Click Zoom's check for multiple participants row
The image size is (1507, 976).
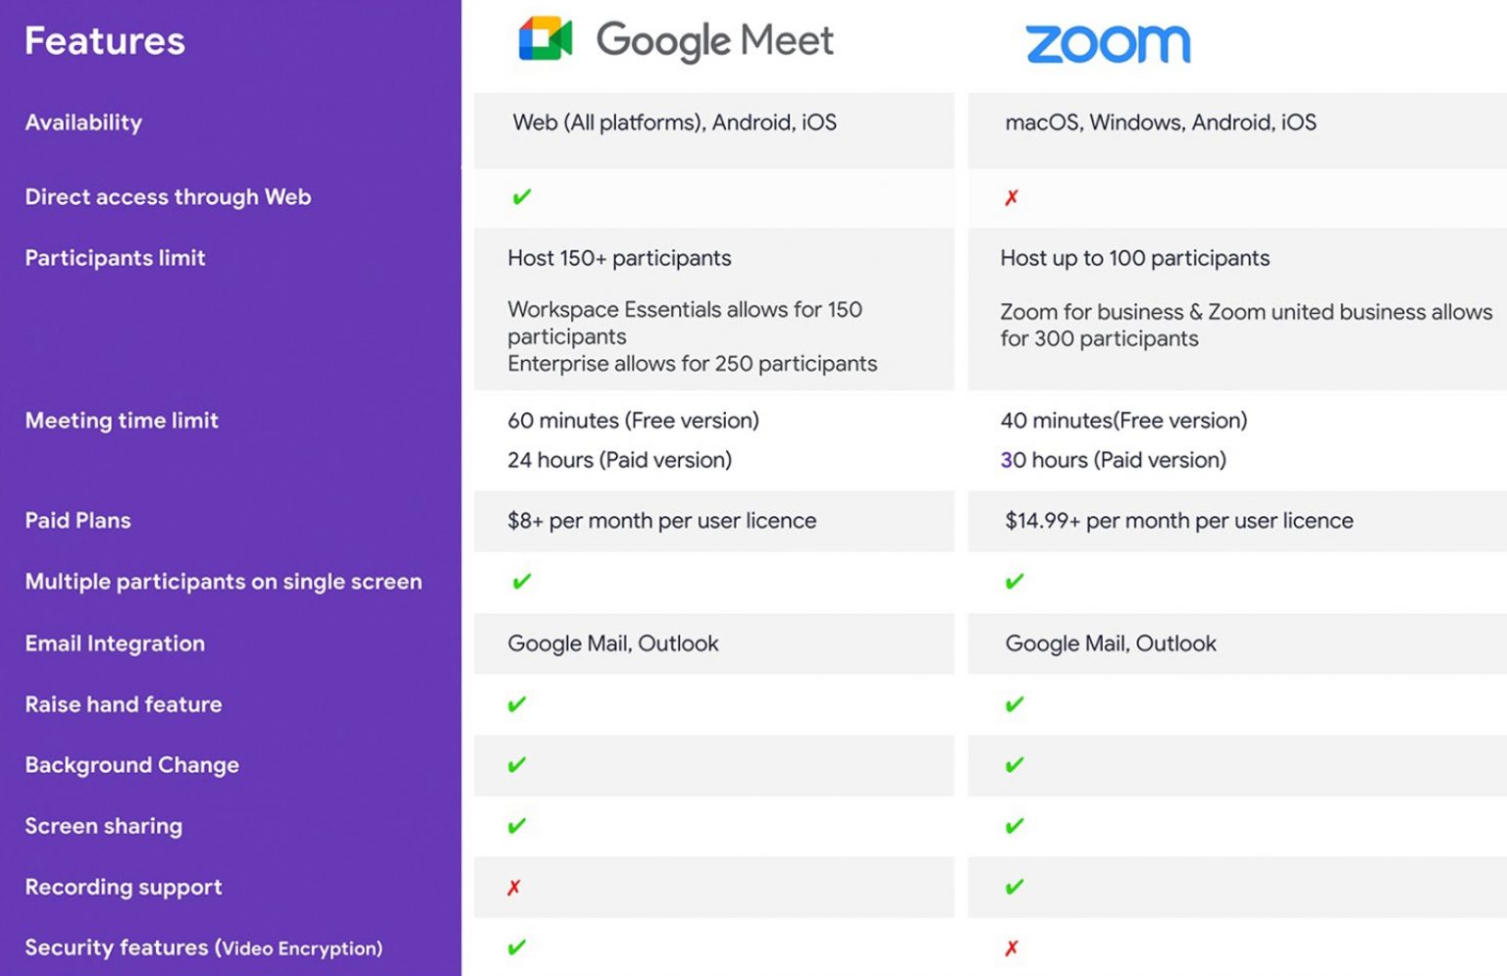1014,582
